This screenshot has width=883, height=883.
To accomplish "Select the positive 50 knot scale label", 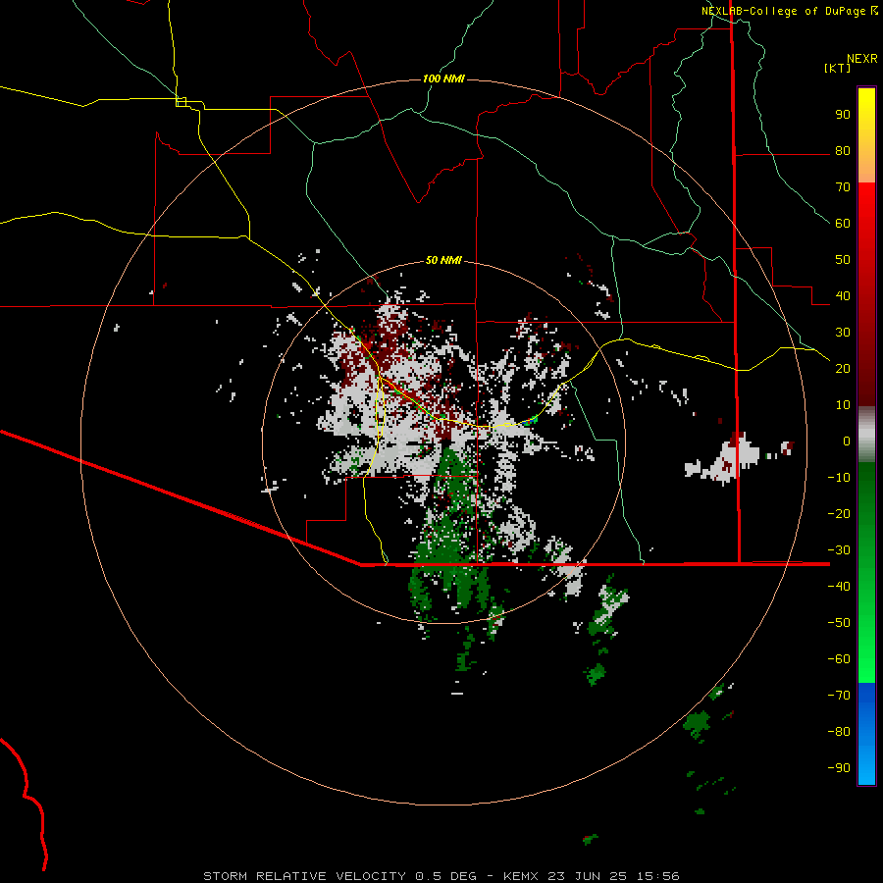I will [843, 260].
